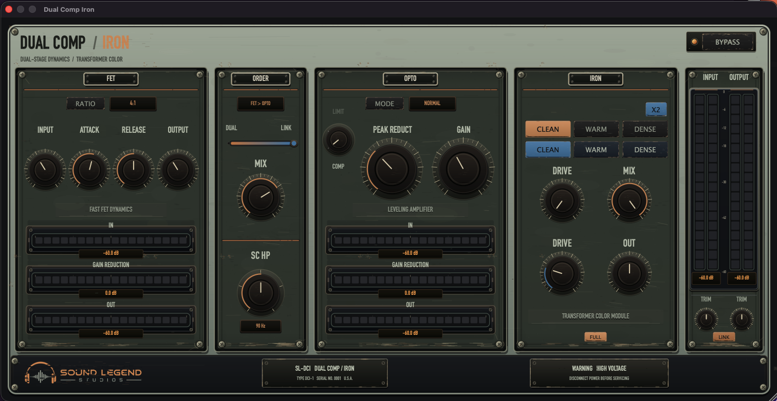Click the LIMIT / COMP selector knob

[x=338, y=139]
